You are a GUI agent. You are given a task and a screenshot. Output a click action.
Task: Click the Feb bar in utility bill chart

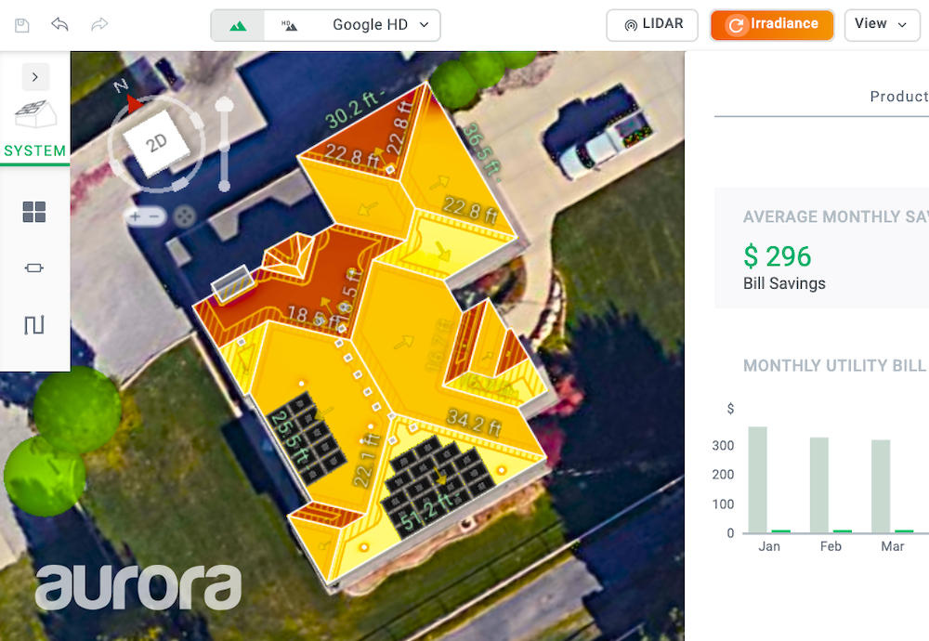pyautogui.click(x=819, y=485)
